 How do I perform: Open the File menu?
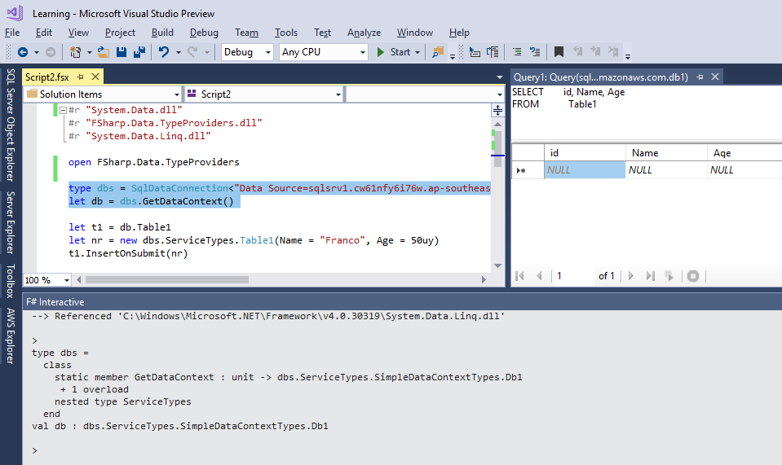point(12,33)
